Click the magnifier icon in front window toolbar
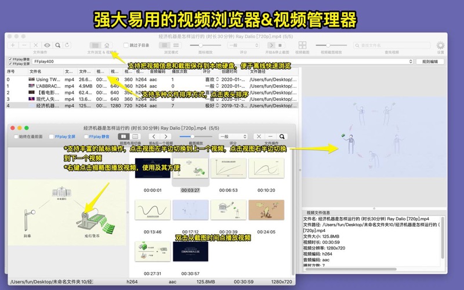Screen dimensions: 464x290 (282, 136)
